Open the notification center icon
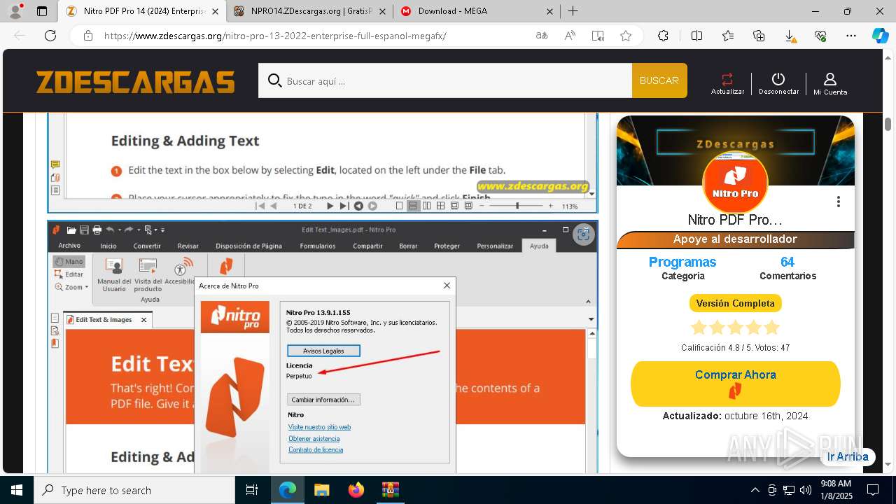896x504 pixels. coord(873,490)
